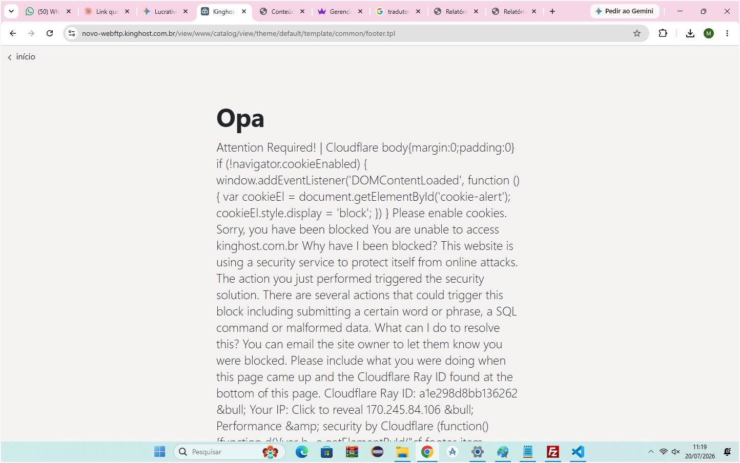Close the Conteúc tab
Viewport: 740px width, 463px height.
[302, 11]
